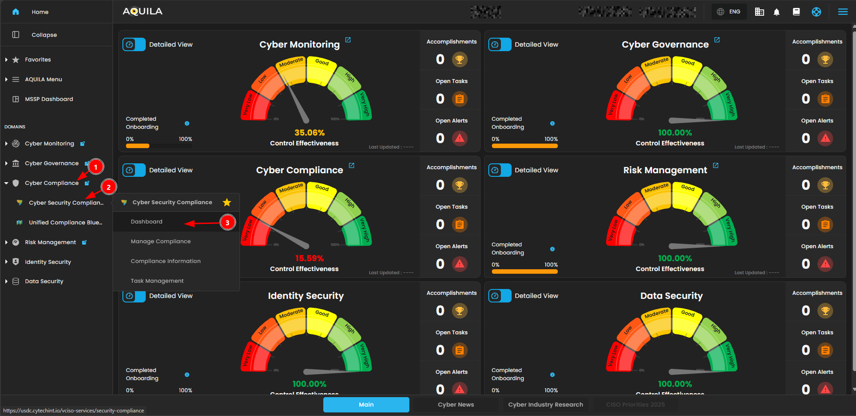
Task: Open the Cyber Monitoring external link icon
Action: click(x=348, y=40)
